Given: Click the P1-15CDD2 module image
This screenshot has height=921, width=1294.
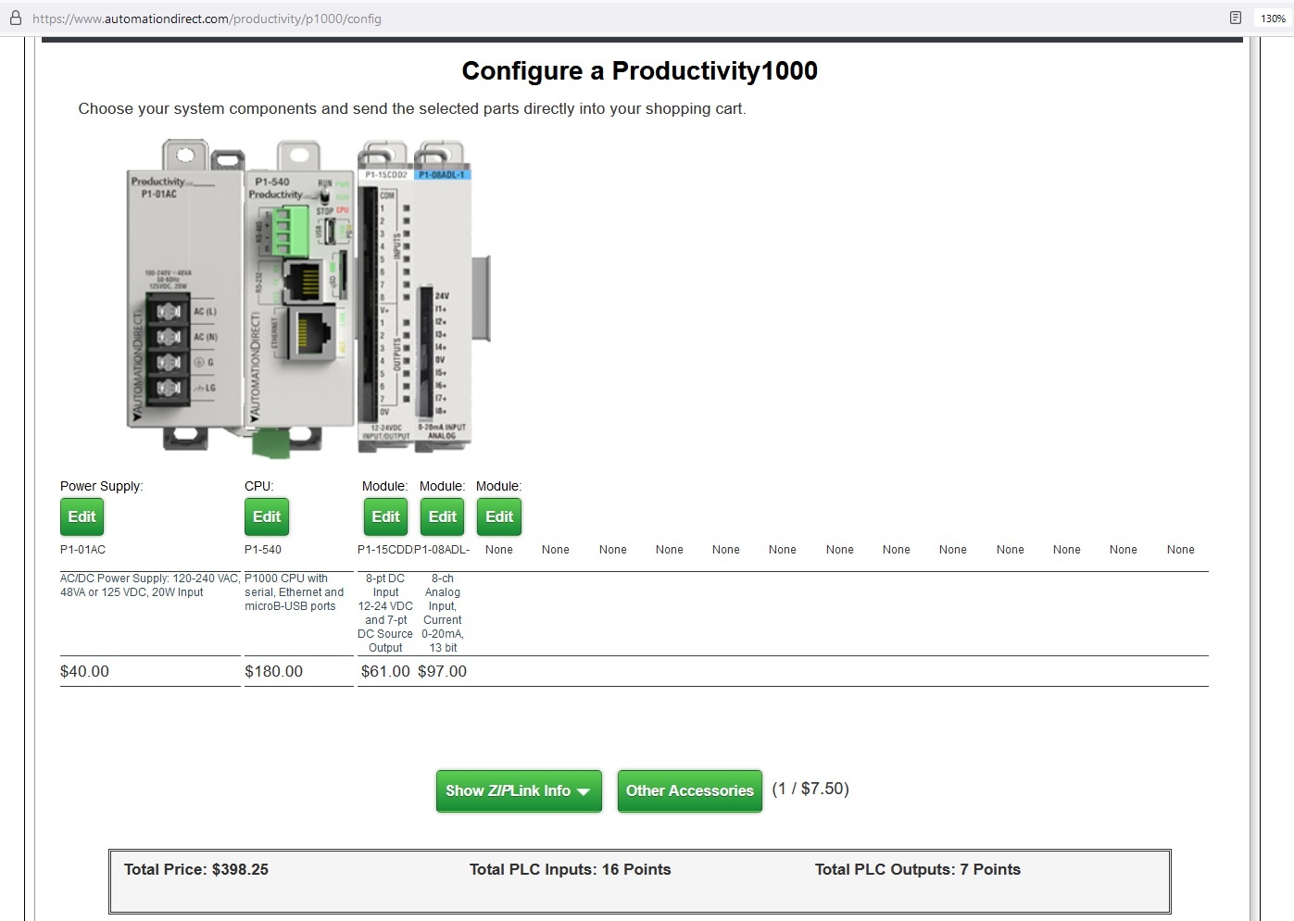Looking at the screenshot, I should [385, 296].
